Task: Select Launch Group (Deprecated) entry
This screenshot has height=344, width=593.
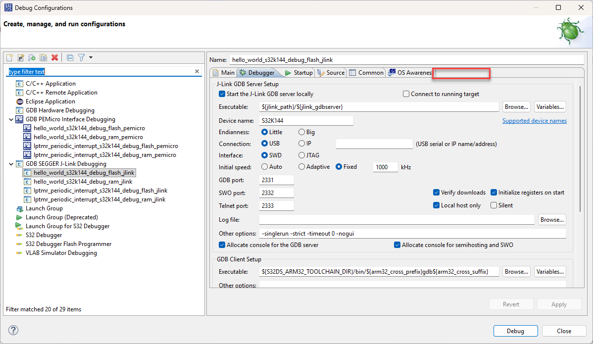Action: [62, 217]
